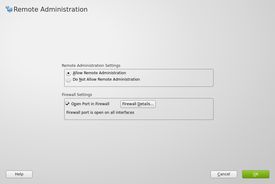Cancel the Remote Administration dialog
Viewport: 275px width, 184px height.
[x=224, y=174]
